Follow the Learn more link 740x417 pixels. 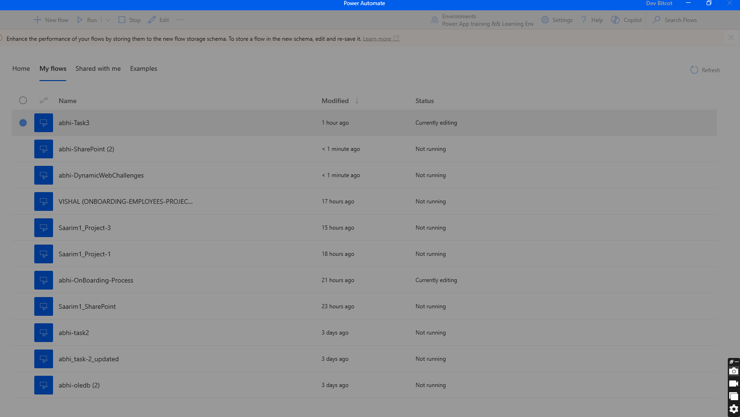coord(377,39)
